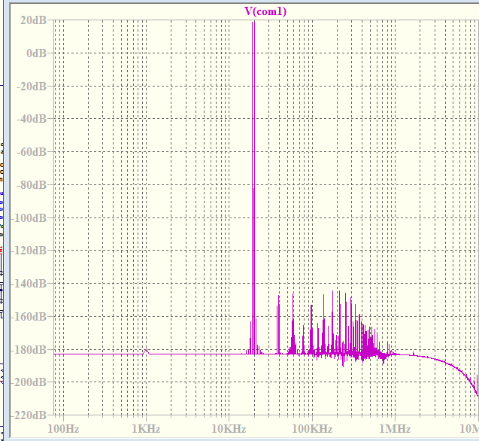Click the -80dB vertical axis label
The image size is (479, 441).
[31, 185]
